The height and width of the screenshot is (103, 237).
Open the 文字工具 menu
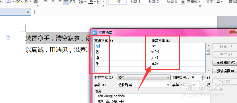point(214,2)
